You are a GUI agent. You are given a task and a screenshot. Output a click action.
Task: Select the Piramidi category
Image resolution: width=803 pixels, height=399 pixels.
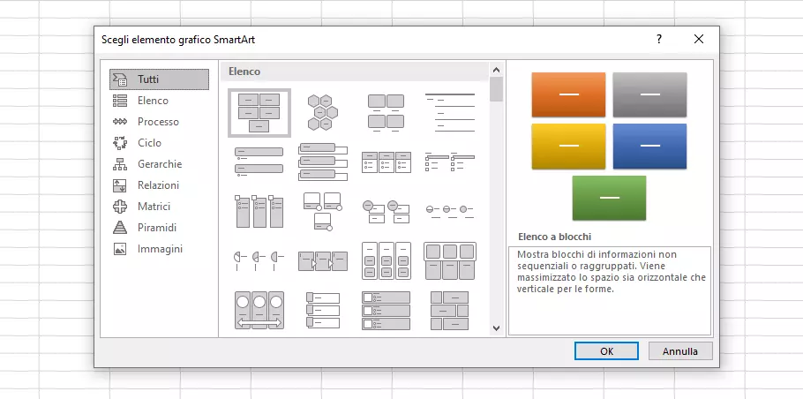(x=159, y=228)
